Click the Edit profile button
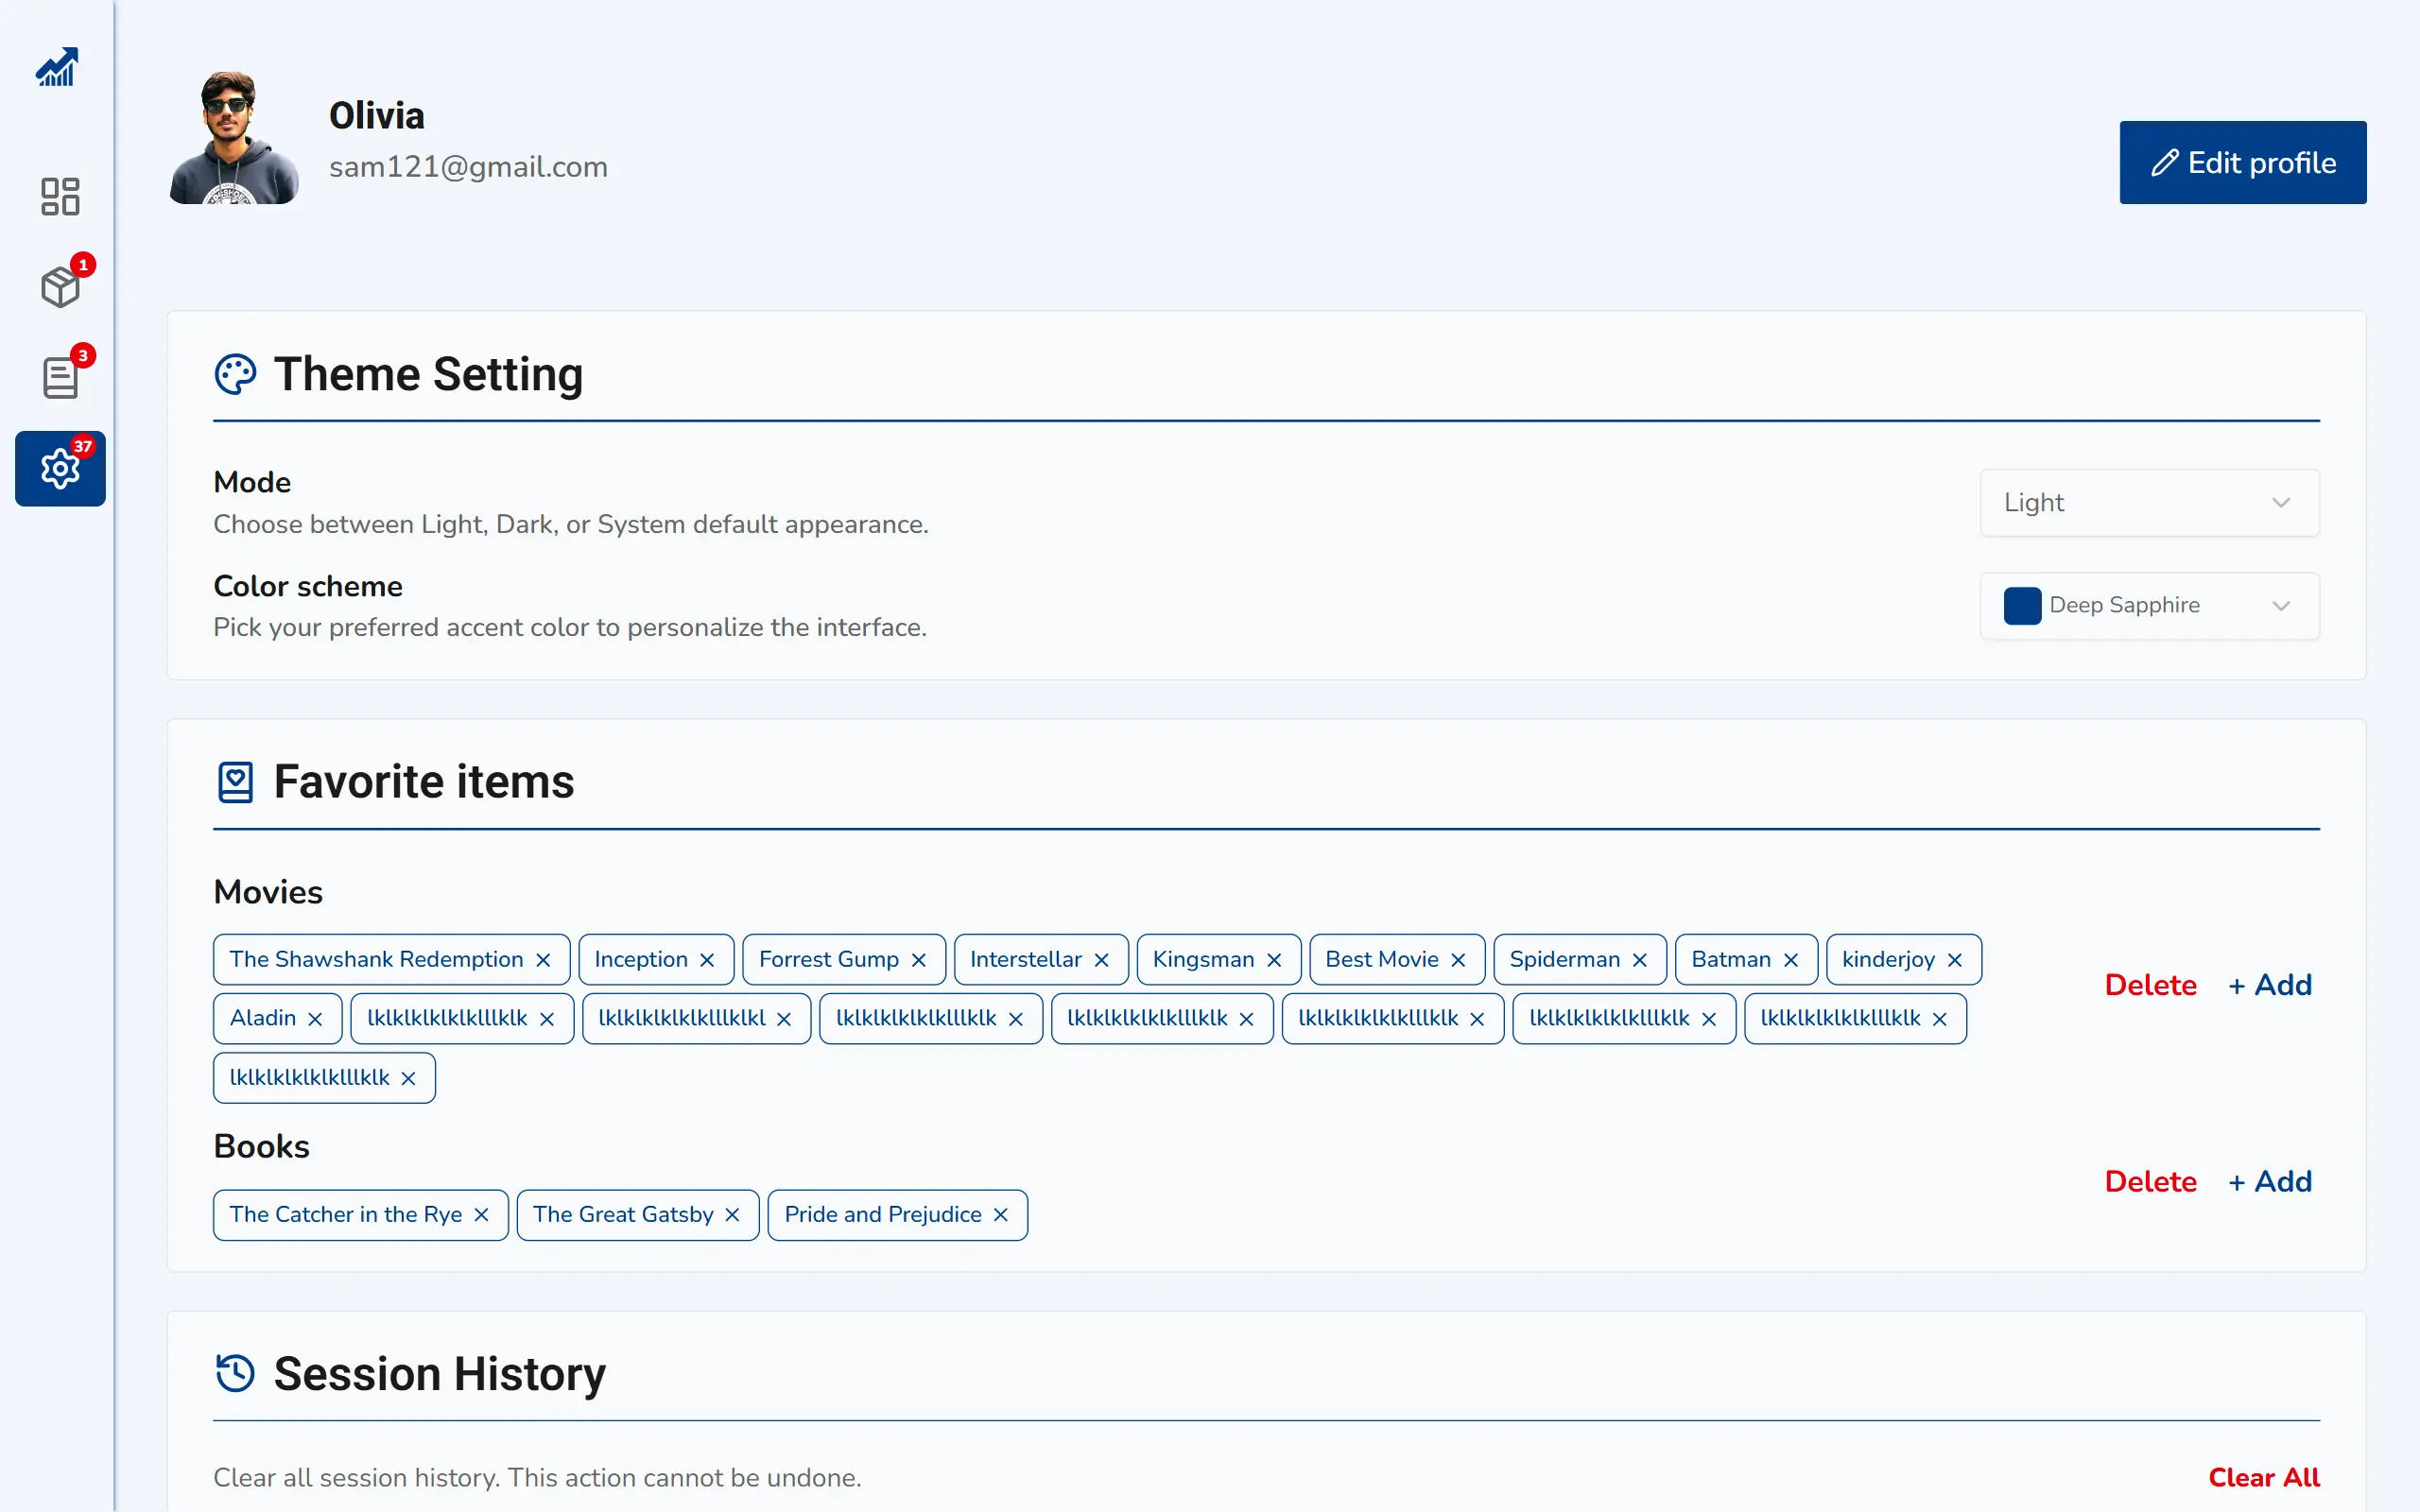Image resolution: width=2420 pixels, height=1512 pixels. [2242, 163]
